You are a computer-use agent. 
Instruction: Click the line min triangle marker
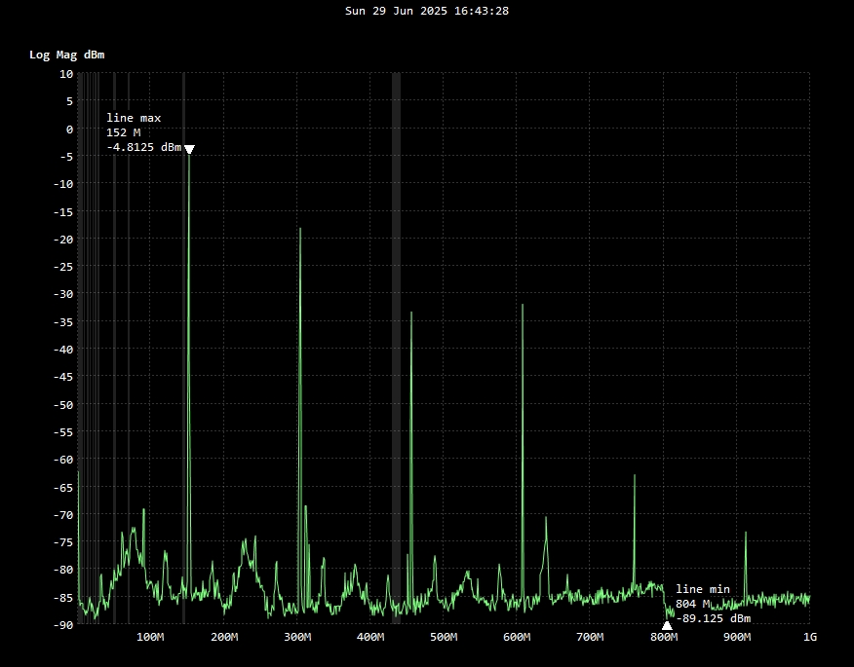pyautogui.click(x=667, y=626)
